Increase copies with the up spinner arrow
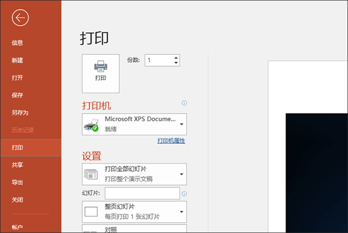This screenshot has height=233, width=348. click(176, 58)
